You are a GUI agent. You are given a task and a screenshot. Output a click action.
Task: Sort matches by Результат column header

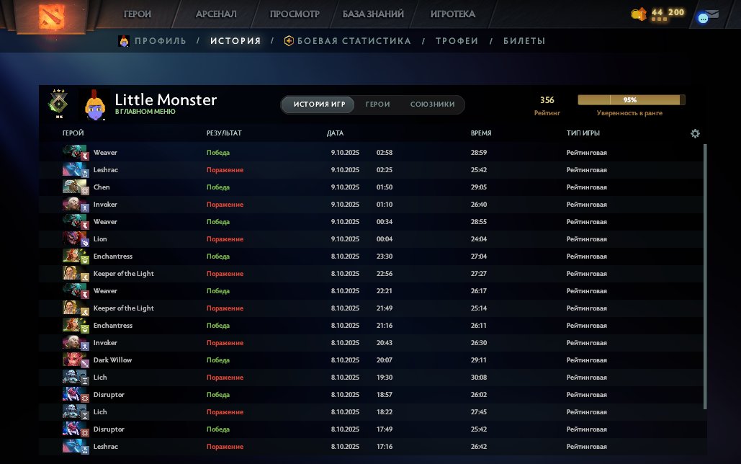(x=224, y=133)
